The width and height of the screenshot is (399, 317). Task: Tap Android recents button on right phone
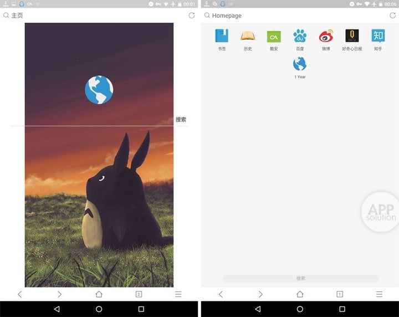point(342,309)
